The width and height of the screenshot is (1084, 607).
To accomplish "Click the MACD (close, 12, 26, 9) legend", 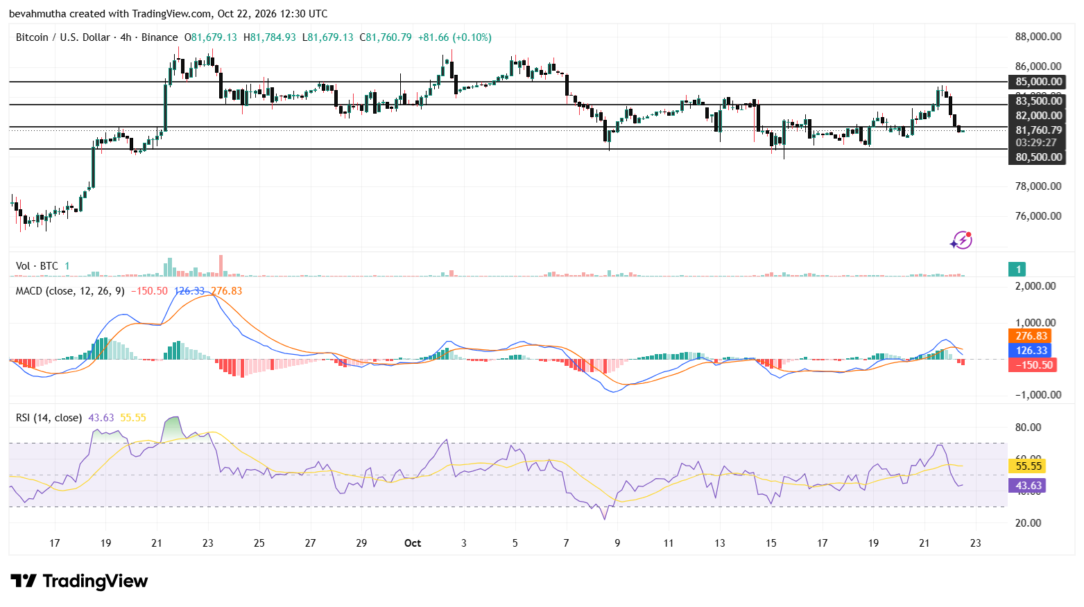I will coord(70,291).
